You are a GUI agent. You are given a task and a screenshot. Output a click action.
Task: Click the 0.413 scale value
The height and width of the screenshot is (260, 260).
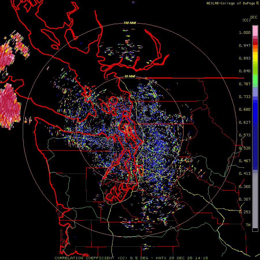245,174
